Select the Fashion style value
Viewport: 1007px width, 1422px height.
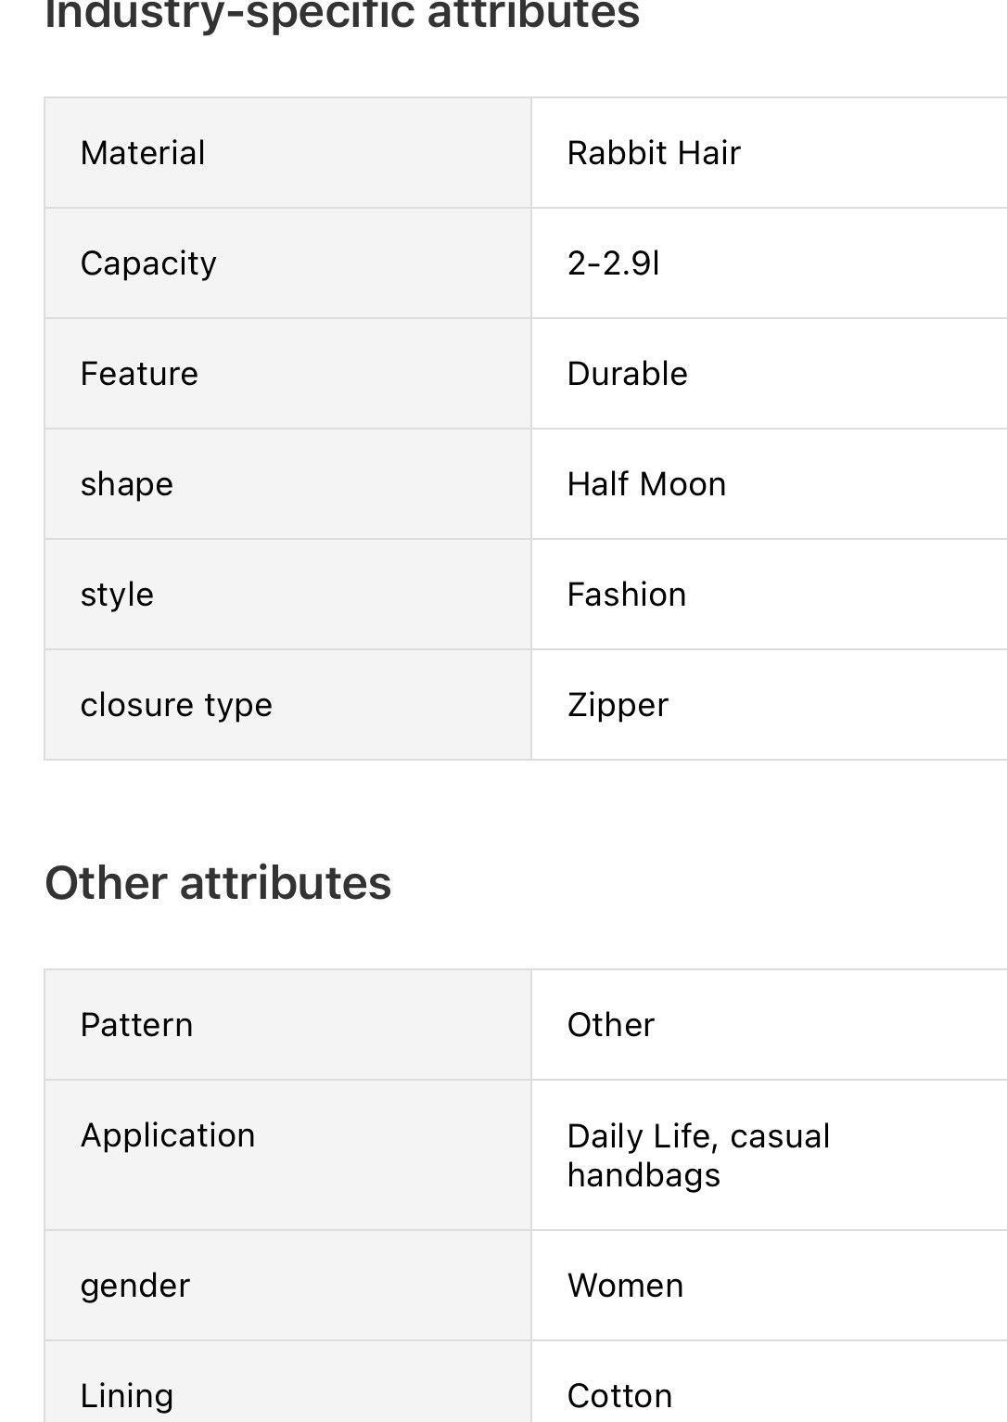(x=627, y=595)
